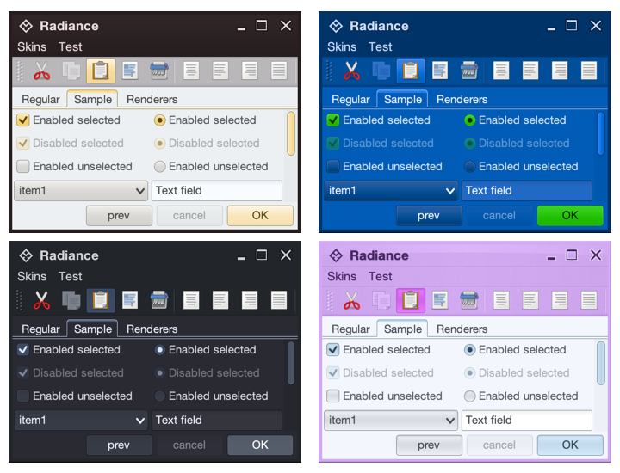
Task: Click the Paste clipboard icon in the blue-skinned window
Action: [x=411, y=71]
